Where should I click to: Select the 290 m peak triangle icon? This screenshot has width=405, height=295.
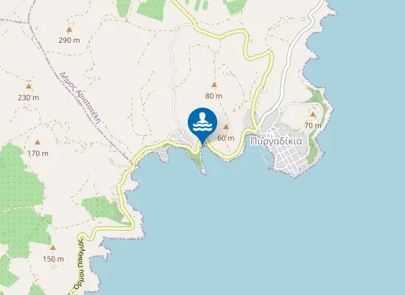coord(69,29)
